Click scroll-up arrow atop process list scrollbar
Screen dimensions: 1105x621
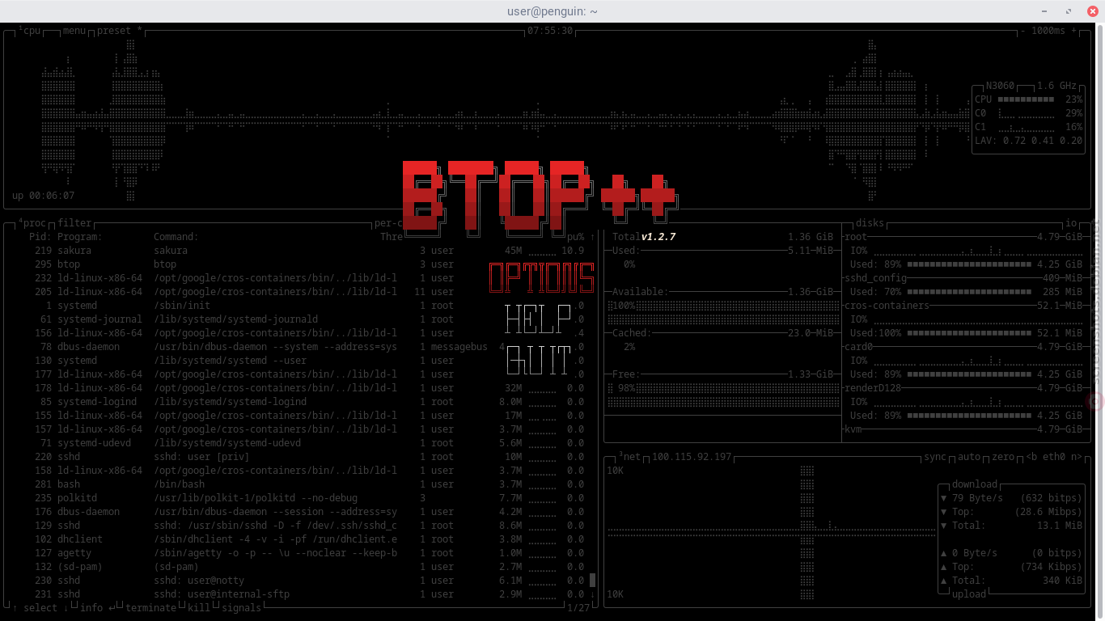593,237
